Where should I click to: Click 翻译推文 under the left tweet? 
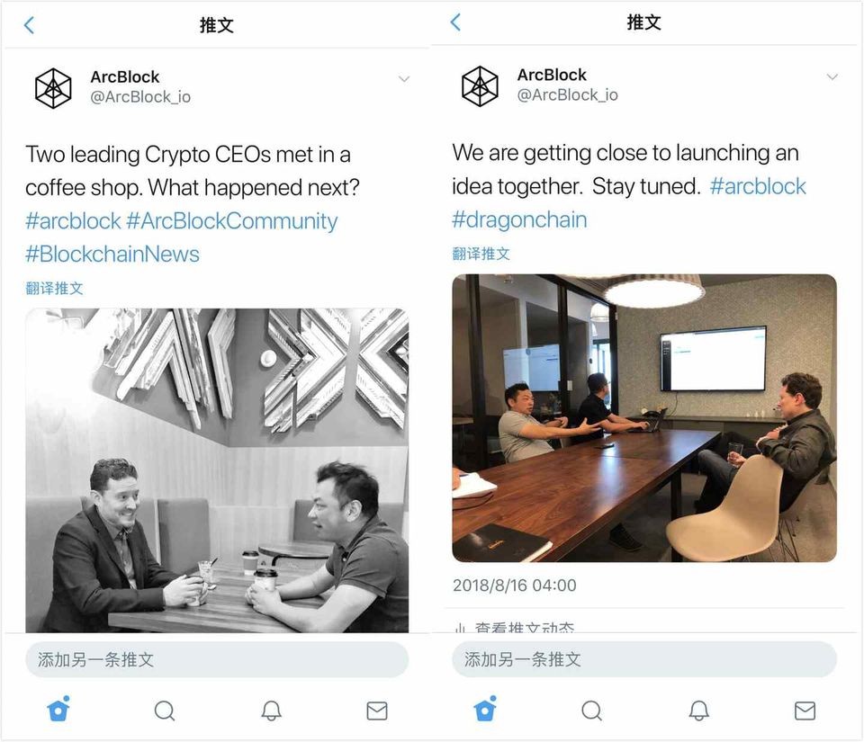pyautogui.click(x=55, y=288)
